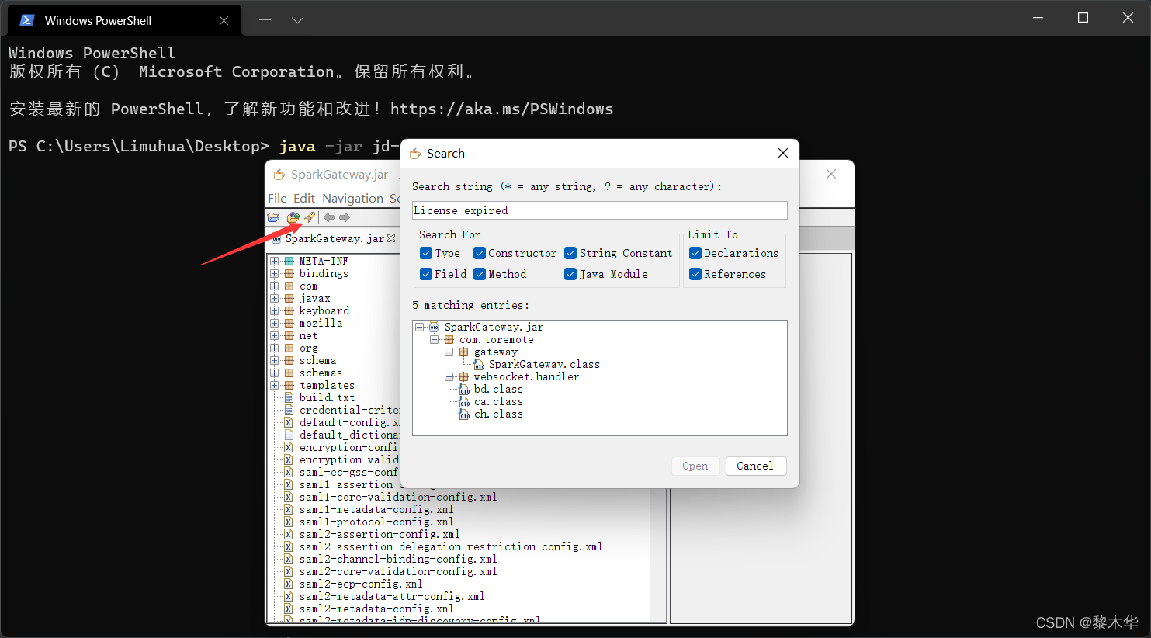Select ca.class in search results
The height and width of the screenshot is (638, 1151).
coord(498,401)
